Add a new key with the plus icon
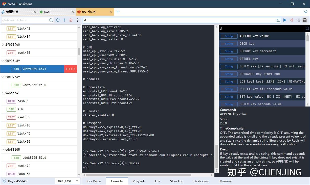 click(64, 20)
